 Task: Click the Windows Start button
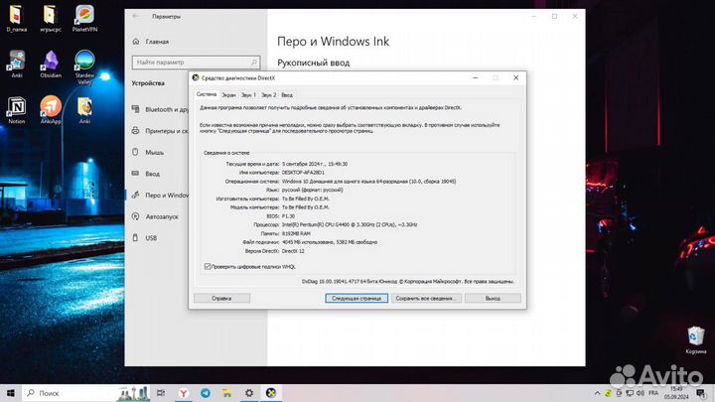coord(9,393)
